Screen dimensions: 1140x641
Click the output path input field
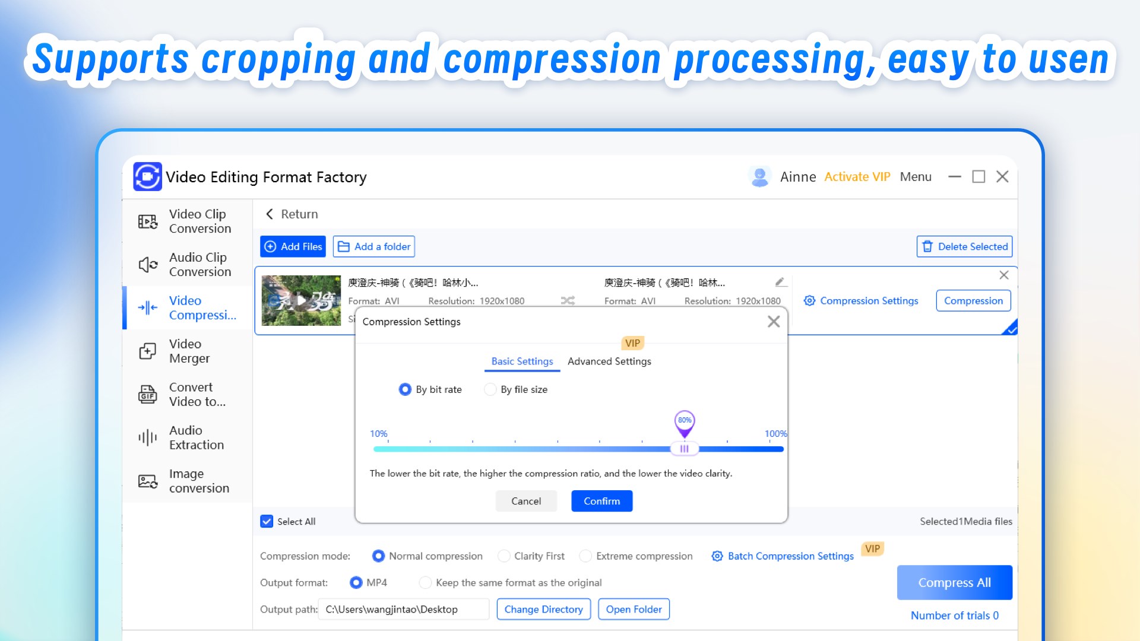point(403,610)
